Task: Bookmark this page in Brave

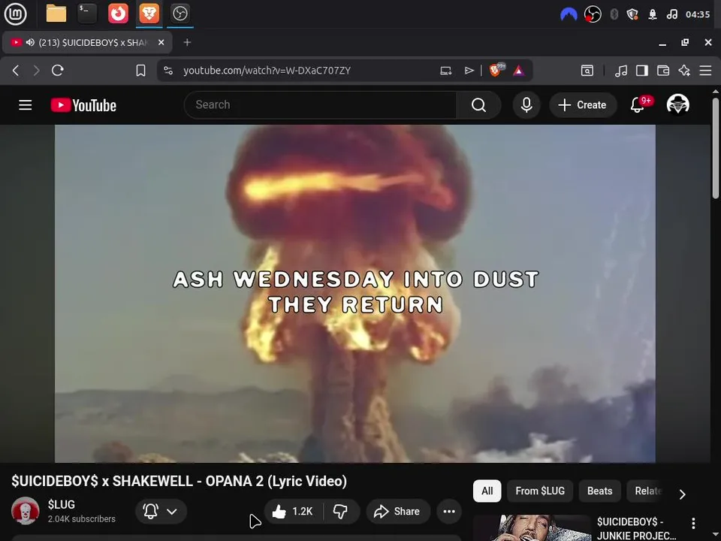Action: click(140, 71)
